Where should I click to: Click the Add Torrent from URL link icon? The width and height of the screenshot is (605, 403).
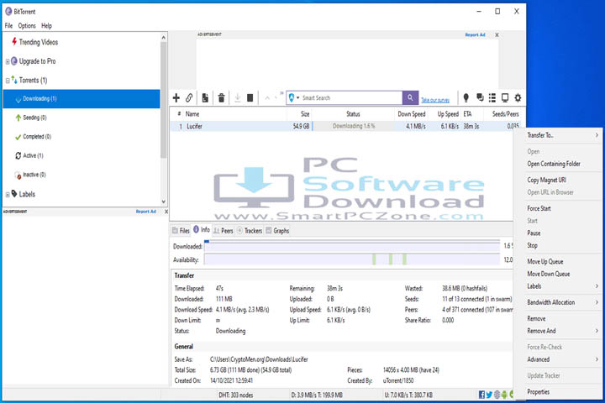(189, 98)
